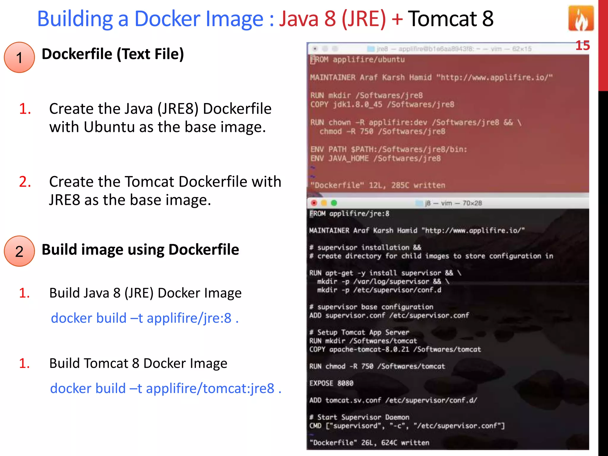Click 'RUN chmod -R 750 /Softwares/tomcat' line
608x456 pixels.
(377, 366)
